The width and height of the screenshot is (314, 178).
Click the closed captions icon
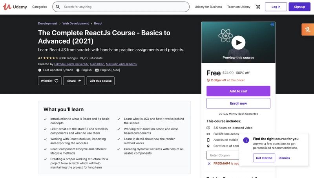tap(97, 70)
